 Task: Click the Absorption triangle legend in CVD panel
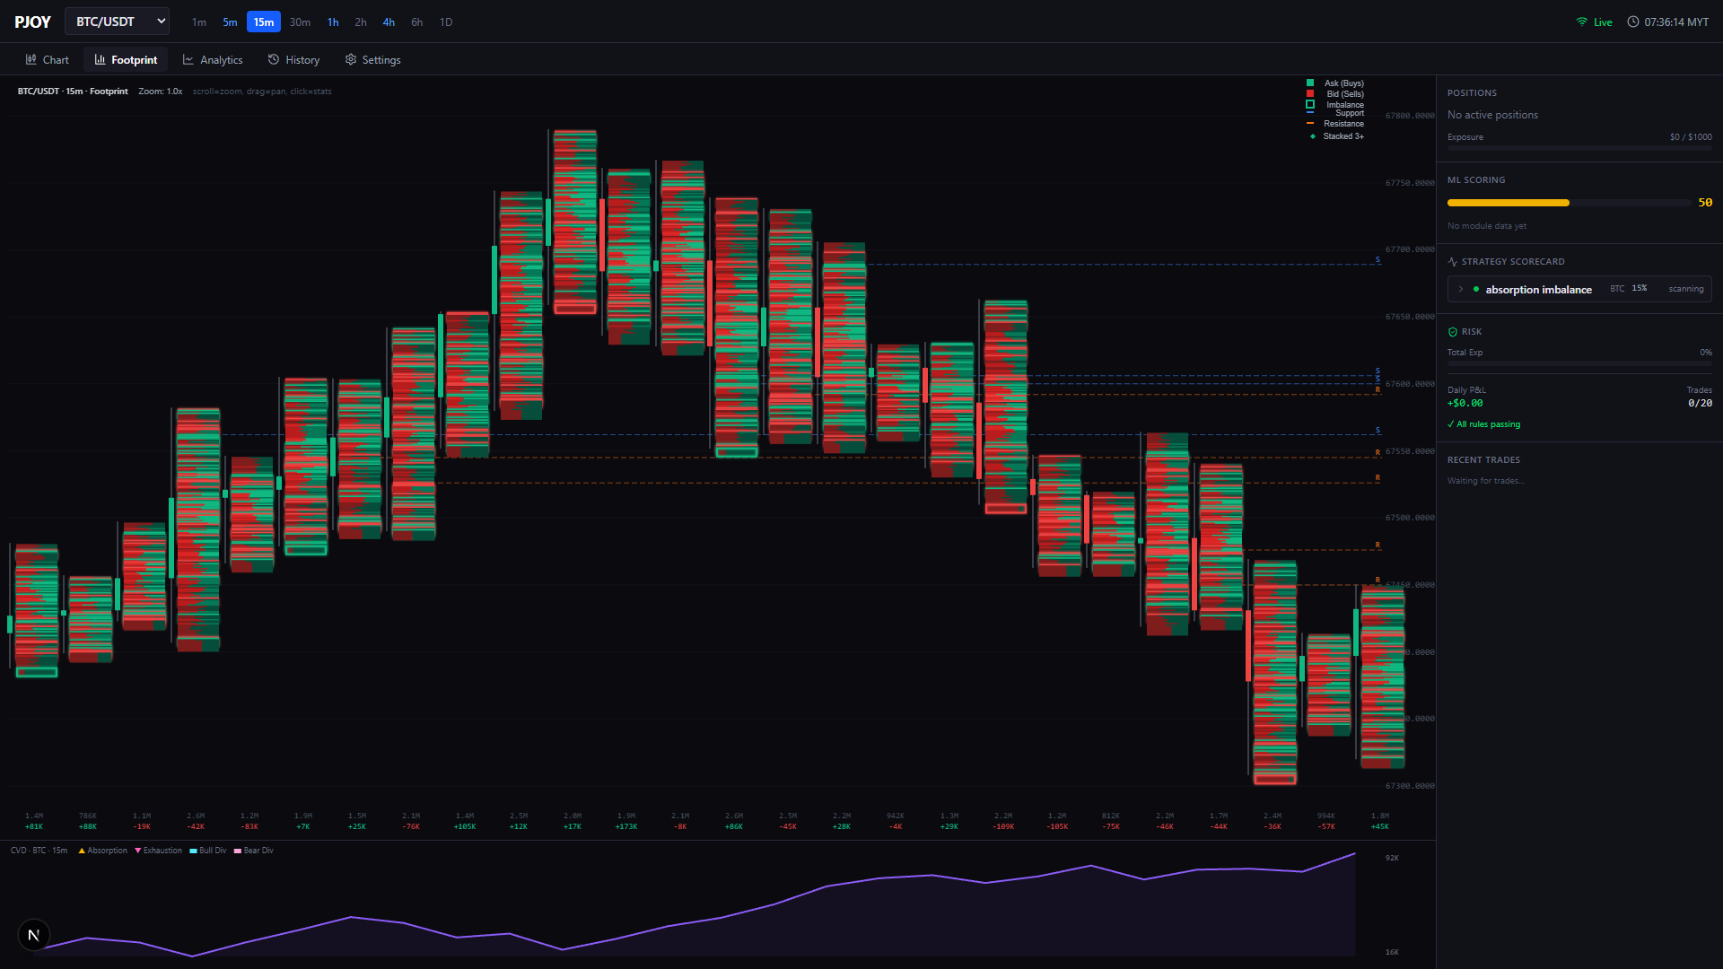[x=82, y=851]
